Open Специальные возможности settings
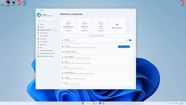Viewport: 186px width, 105px height. tap(47, 50)
